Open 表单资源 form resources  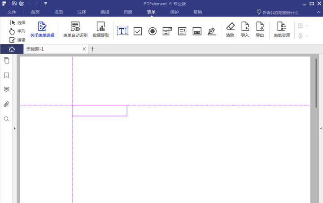[x=282, y=30]
